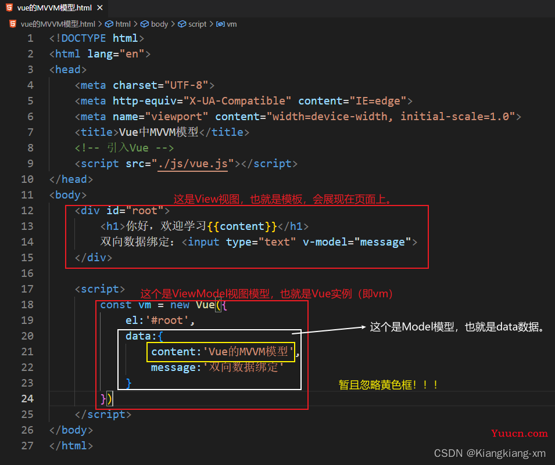Click the HTML5 file icon in the tab

(9, 8)
